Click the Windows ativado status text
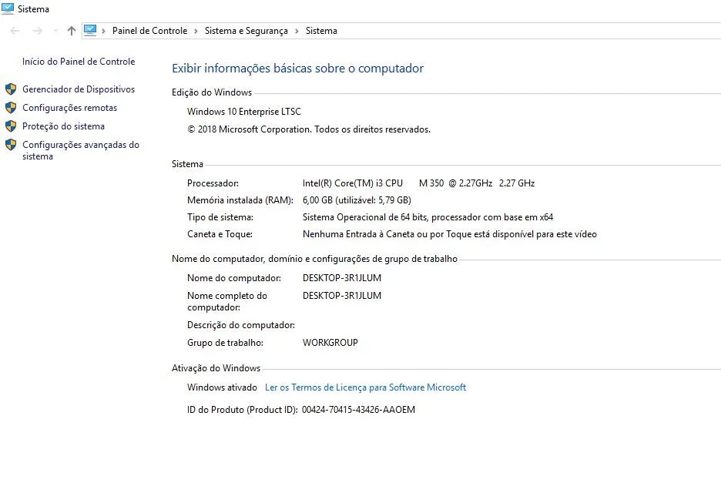The image size is (721, 493). pyautogui.click(x=222, y=387)
